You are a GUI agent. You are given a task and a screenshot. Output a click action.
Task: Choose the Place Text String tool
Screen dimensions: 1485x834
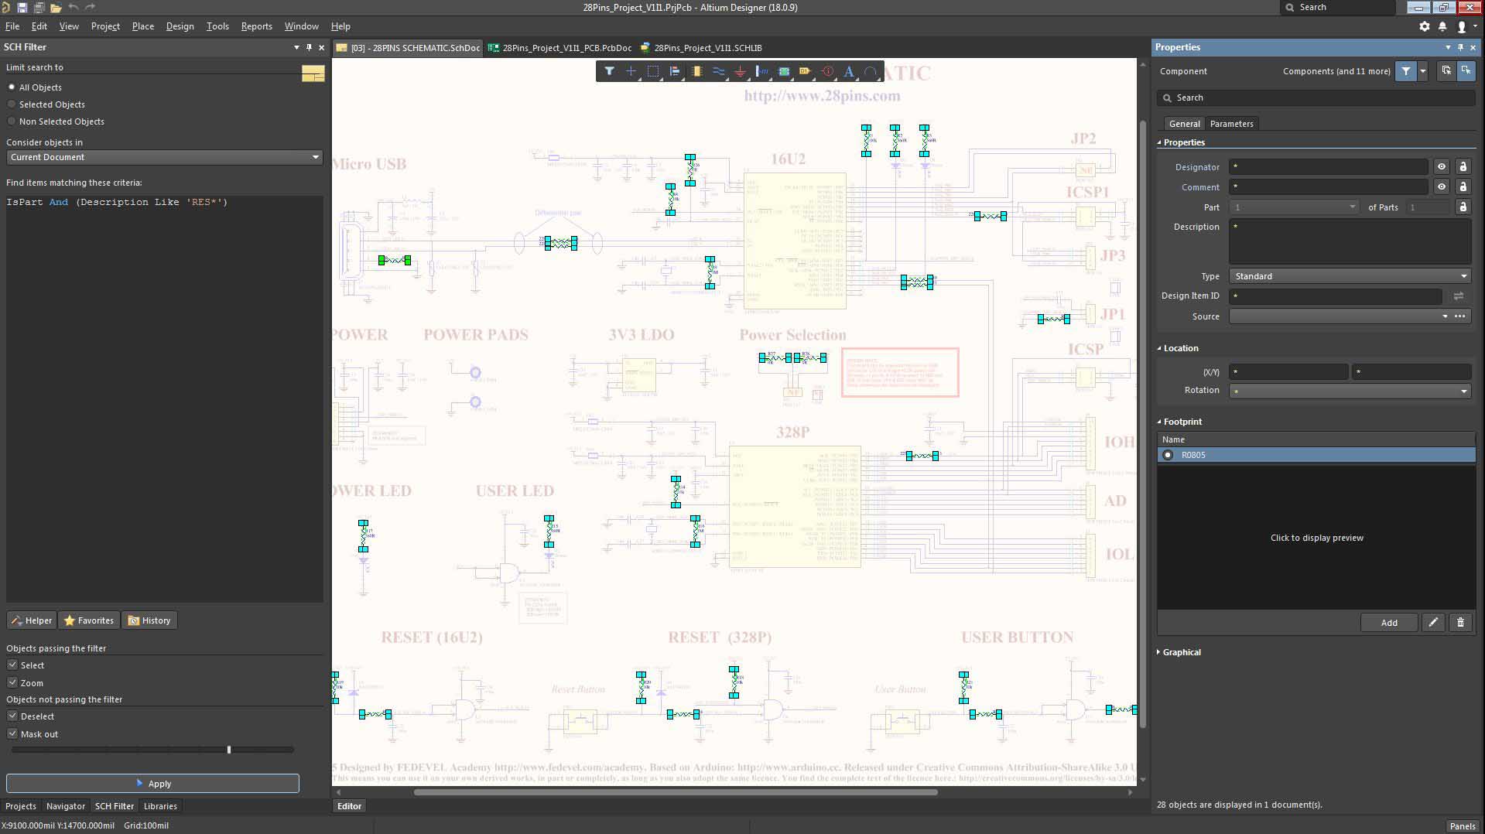coord(849,72)
